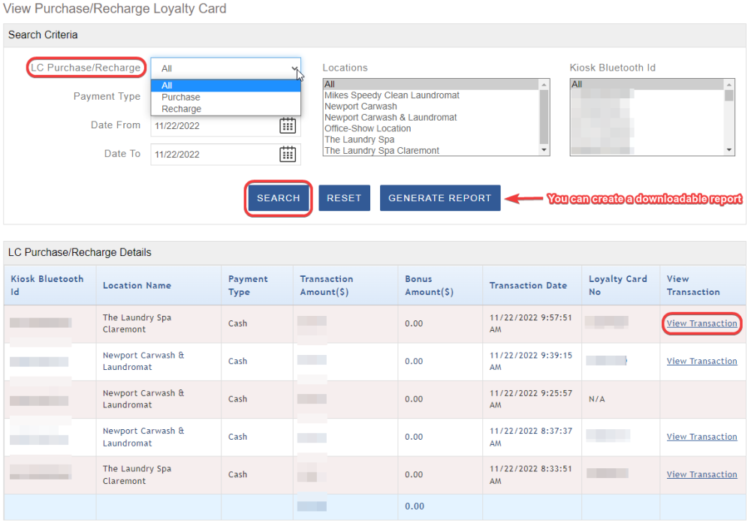The image size is (751, 523).
Task: Click the total bonus 0.00 in the footer row
Action: coord(415,506)
